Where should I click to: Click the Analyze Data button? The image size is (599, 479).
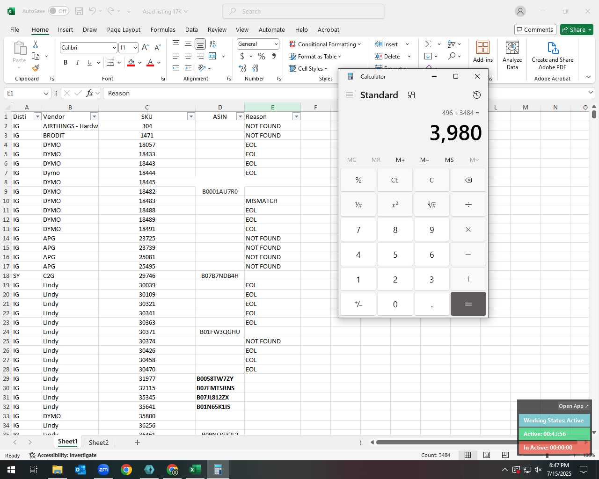[x=512, y=55]
